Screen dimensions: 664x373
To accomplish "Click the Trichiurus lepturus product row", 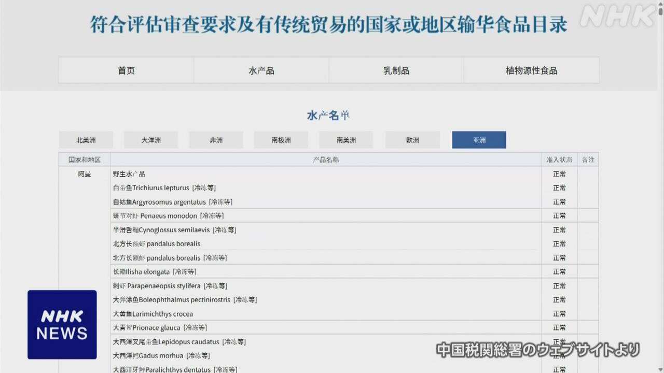I will [x=326, y=188].
